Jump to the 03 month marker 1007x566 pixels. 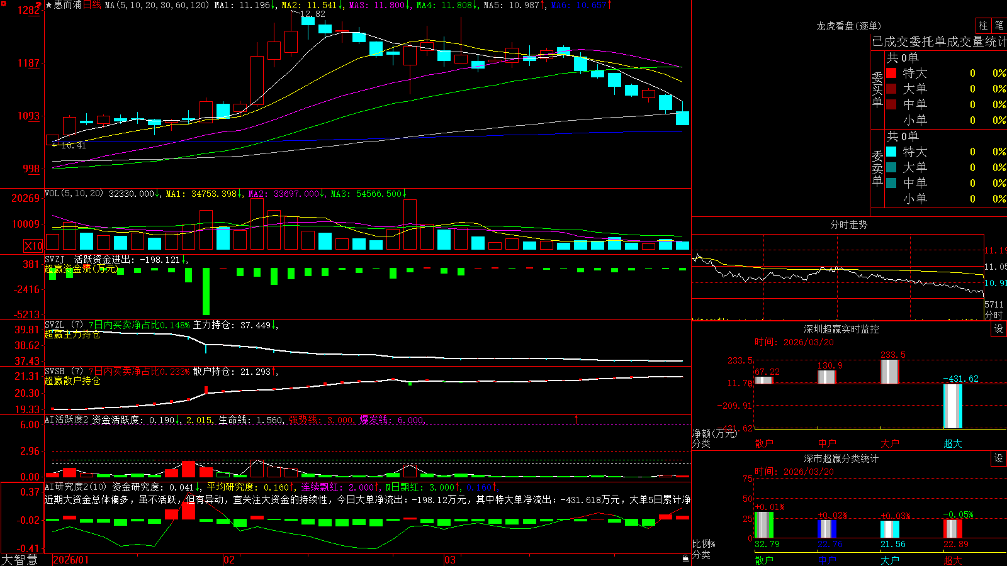[450, 560]
